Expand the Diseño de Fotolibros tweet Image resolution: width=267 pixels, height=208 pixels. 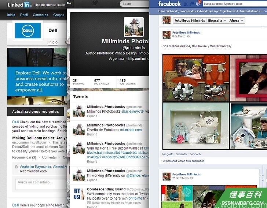(x=92, y=134)
